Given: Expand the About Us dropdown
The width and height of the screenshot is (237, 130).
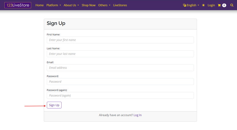Looking at the screenshot, I should pos(71,5).
